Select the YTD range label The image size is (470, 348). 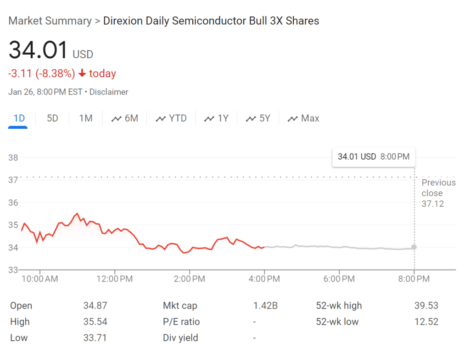(x=178, y=118)
